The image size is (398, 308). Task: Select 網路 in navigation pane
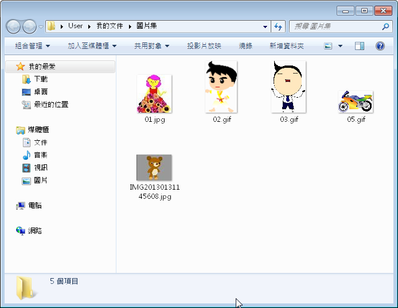[35, 230]
